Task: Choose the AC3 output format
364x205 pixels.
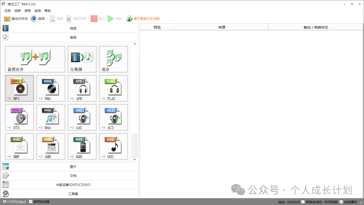Action: 114,117
